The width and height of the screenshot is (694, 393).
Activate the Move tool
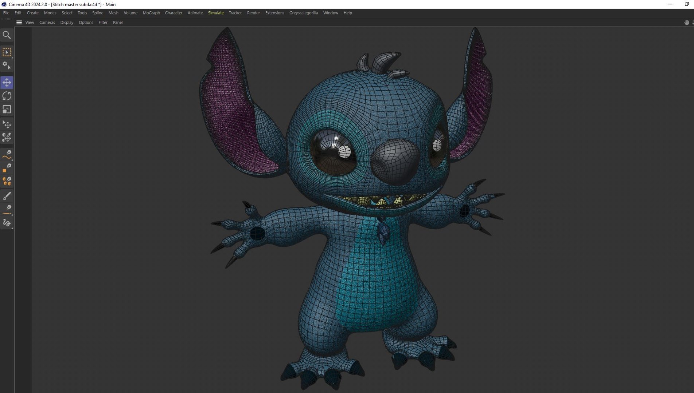coord(7,83)
